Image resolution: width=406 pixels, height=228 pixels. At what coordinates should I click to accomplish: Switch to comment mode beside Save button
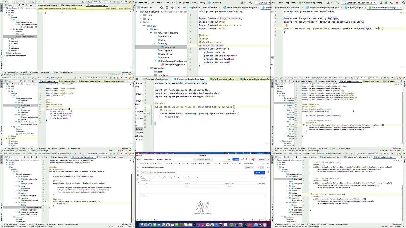262,168
